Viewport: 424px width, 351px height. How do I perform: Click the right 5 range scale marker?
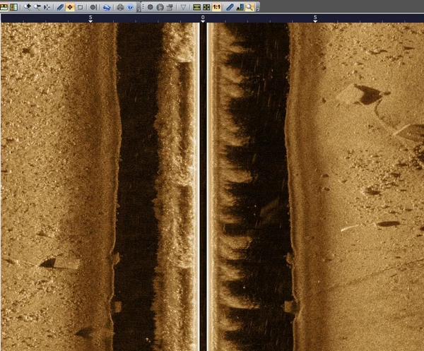pyautogui.click(x=315, y=18)
